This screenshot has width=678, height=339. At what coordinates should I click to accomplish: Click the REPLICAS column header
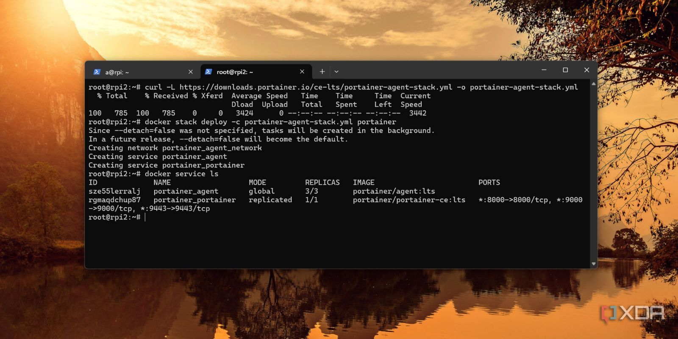(x=322, y=183)
